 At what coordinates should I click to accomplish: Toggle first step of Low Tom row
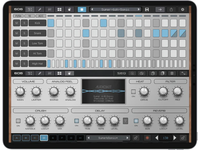tap(51, 43)
